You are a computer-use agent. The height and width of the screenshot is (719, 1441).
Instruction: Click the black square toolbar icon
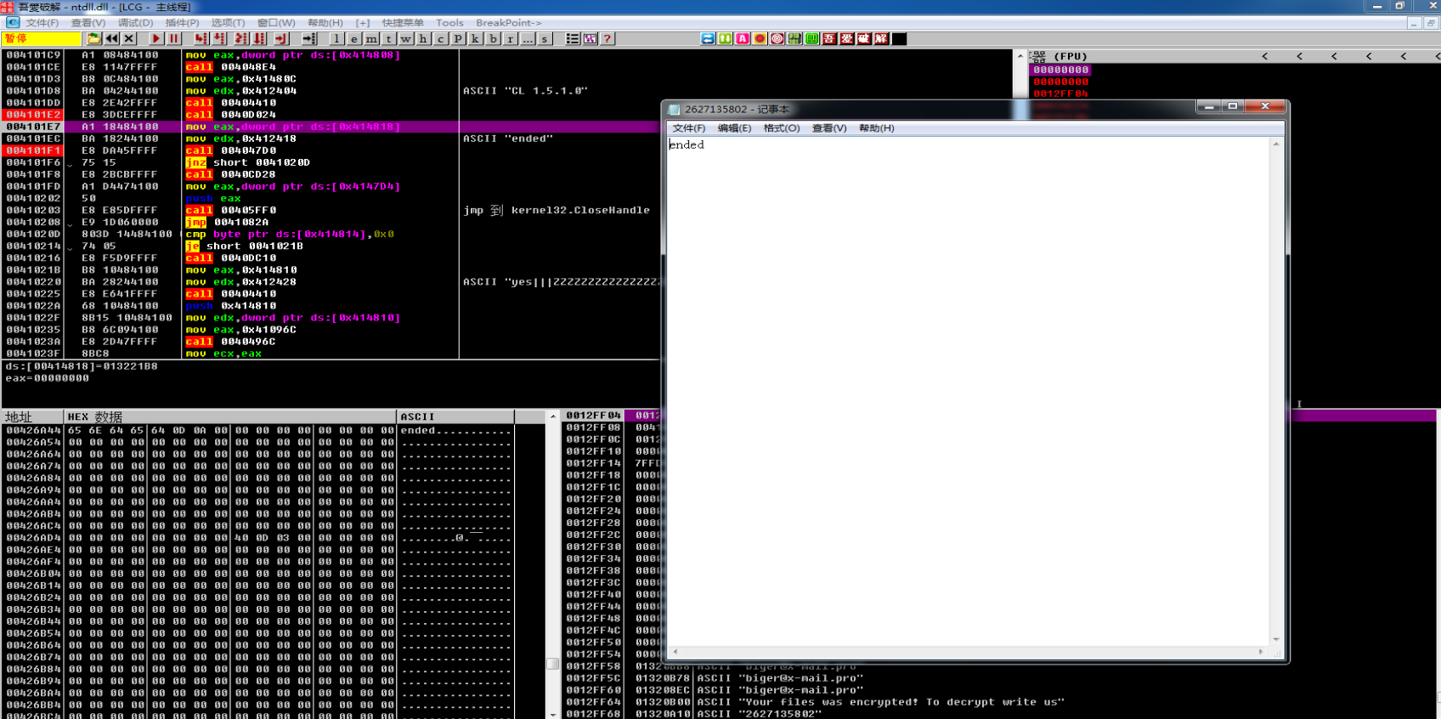(x=899, y=39)
